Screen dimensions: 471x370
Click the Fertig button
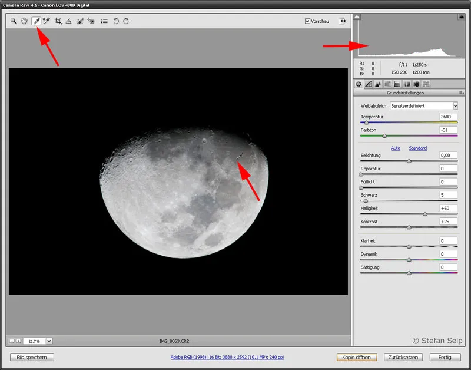pos(445,357)
